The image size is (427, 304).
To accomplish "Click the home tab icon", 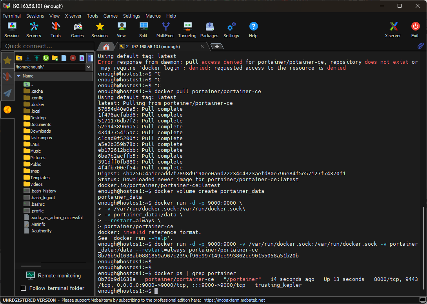I will pyautogui.click(x=106, y=47).
